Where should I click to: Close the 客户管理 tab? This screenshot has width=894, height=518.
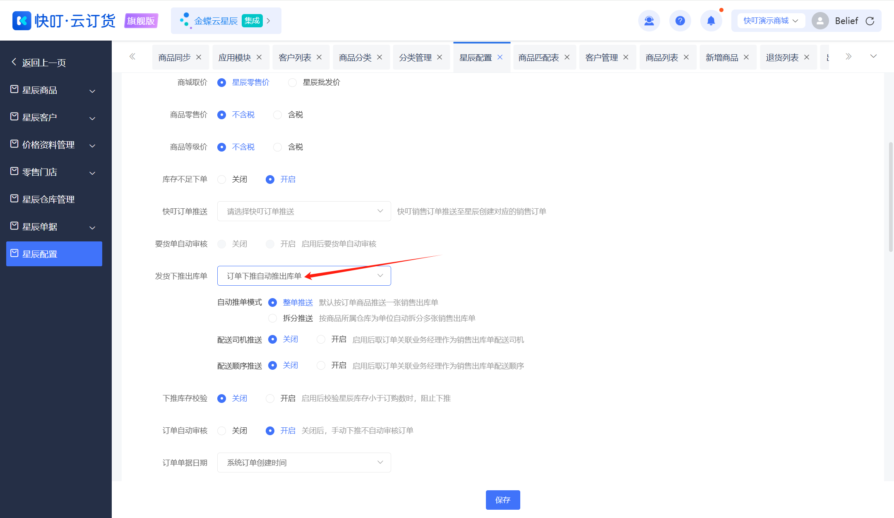(x=626, y=57)
